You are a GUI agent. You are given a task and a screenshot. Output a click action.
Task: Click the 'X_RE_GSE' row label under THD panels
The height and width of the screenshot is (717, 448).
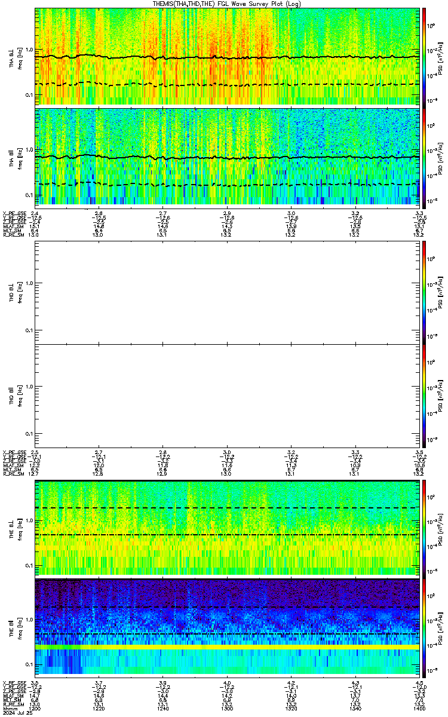click(13, 452)
